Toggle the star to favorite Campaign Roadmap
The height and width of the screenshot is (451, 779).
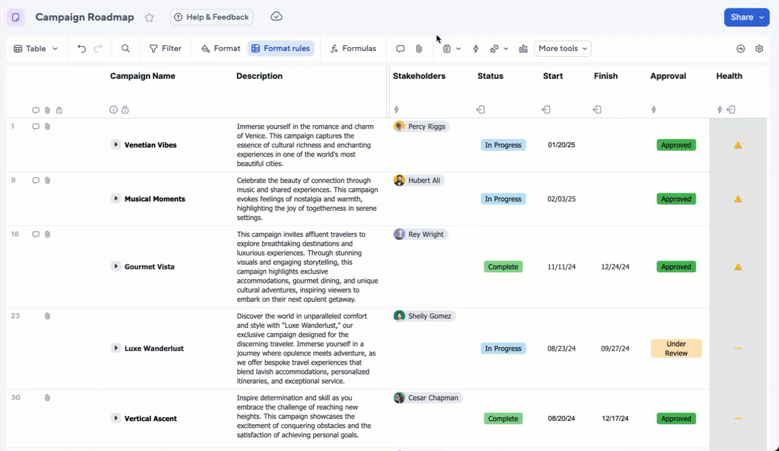point(149,17)
